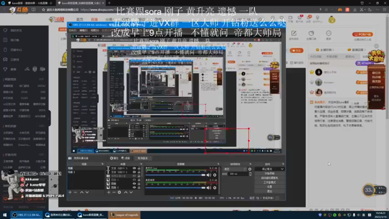389x219 pixels.
Task: Go to Douyu 直播 navigation tab
Action: click(94, 19)
